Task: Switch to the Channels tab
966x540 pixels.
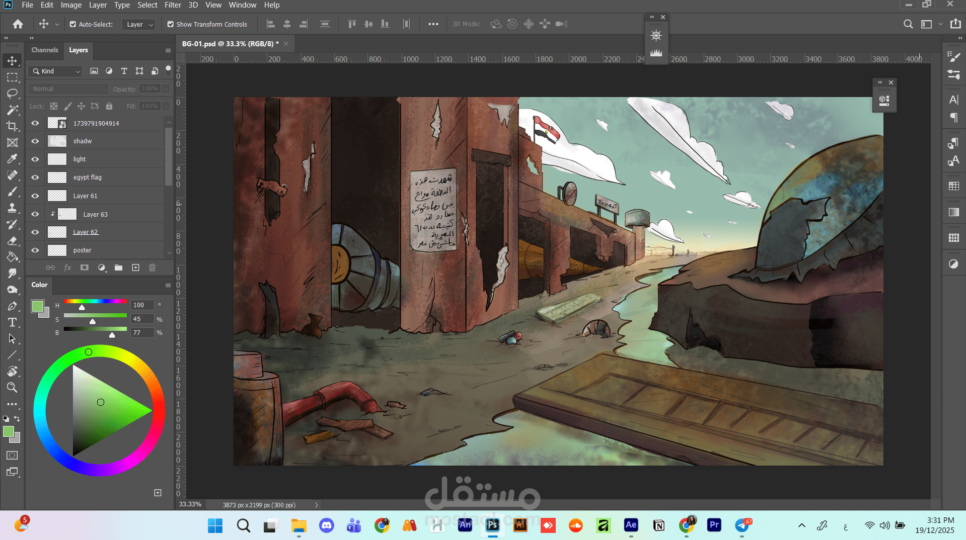Action: 45,50
